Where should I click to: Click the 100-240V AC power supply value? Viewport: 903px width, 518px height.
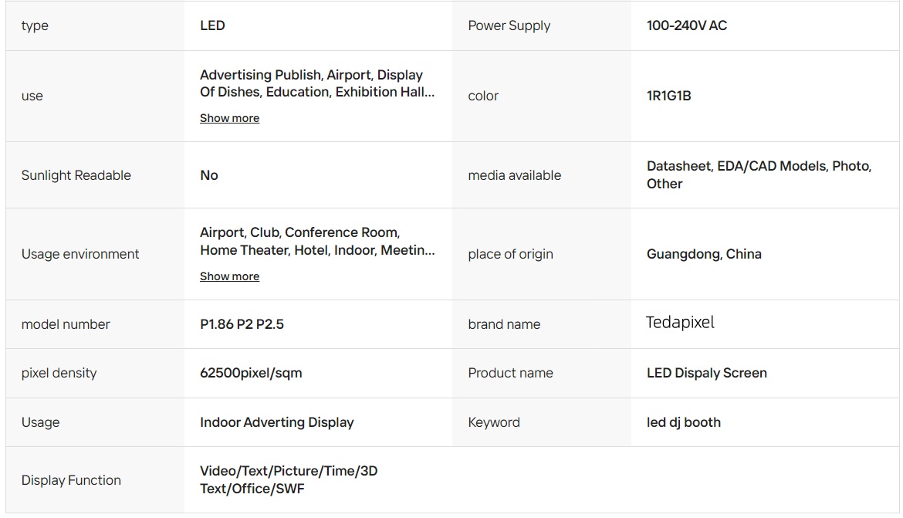point(686,25)
